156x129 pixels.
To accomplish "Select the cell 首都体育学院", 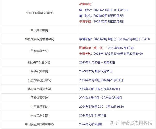I will coord(39,98).
